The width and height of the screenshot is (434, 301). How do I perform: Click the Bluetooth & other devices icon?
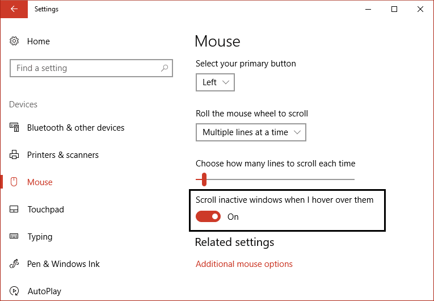coord(15,128)
